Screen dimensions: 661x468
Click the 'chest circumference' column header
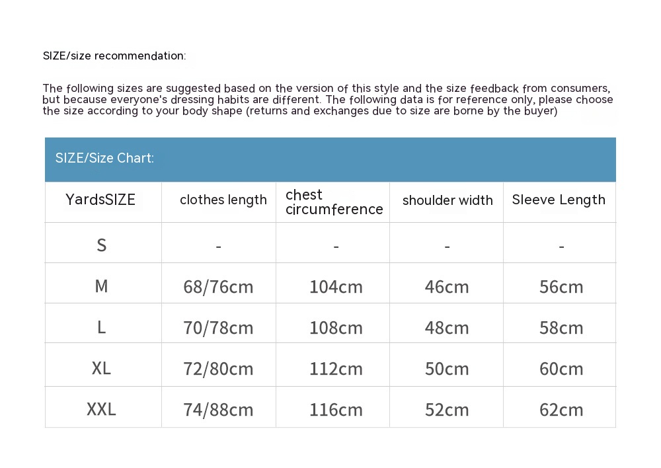[x=334, y=202]
